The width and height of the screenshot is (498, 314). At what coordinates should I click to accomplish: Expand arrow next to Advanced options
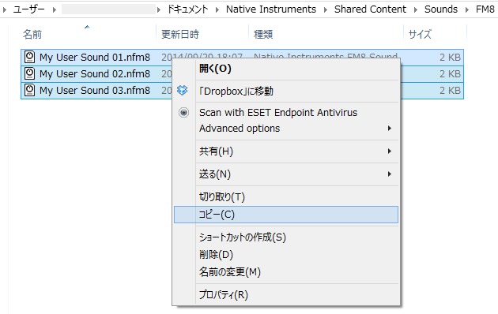pyautogui.click(x=390, y=129)
